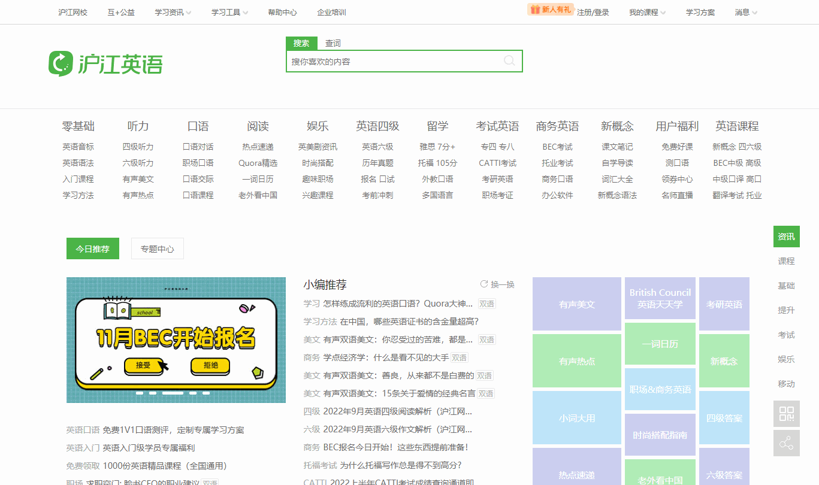The height and width of the screenshot is (485, 819).
Task: Select 提升 in right side nav
Action: 786,310
